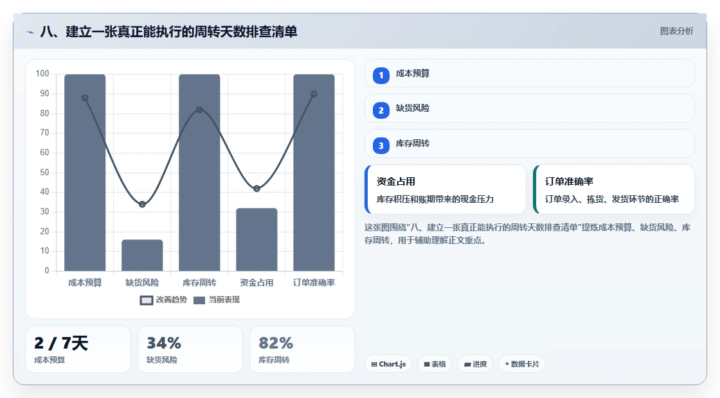The image size is (720, 398).
Task: Click the 缺货风险 x-axis label
Action: click(142, 283)
